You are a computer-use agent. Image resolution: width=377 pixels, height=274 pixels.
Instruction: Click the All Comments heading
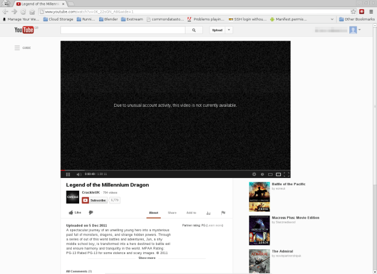coord(79,272)
